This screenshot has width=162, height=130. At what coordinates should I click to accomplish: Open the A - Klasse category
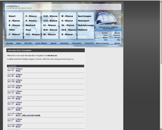click(14, 21)
